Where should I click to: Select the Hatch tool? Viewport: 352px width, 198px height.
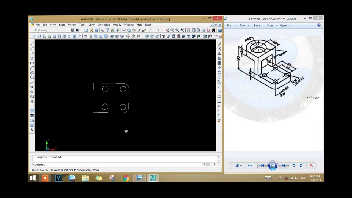click(32, 111)
